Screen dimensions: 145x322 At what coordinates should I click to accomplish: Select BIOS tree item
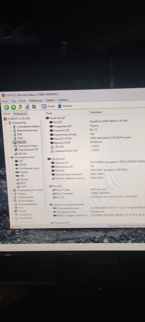click(21, 183)
